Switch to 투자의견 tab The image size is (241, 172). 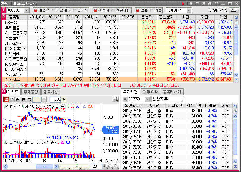(130, 92)
